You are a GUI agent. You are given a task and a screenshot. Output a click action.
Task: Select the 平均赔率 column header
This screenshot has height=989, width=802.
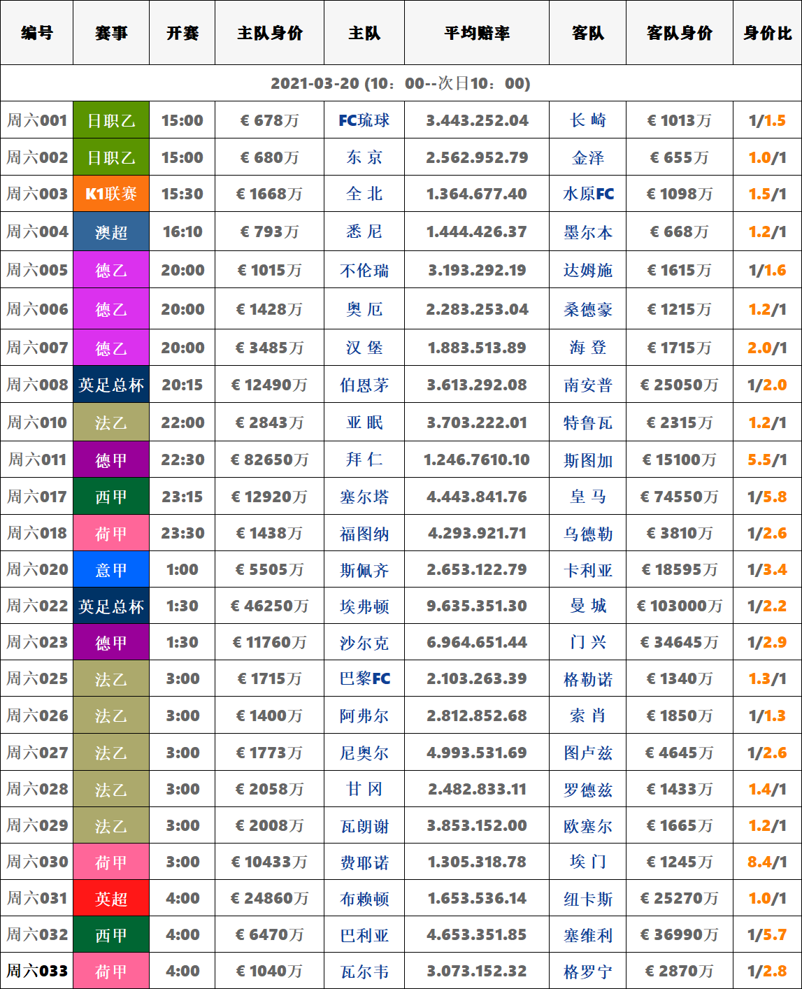477,33
